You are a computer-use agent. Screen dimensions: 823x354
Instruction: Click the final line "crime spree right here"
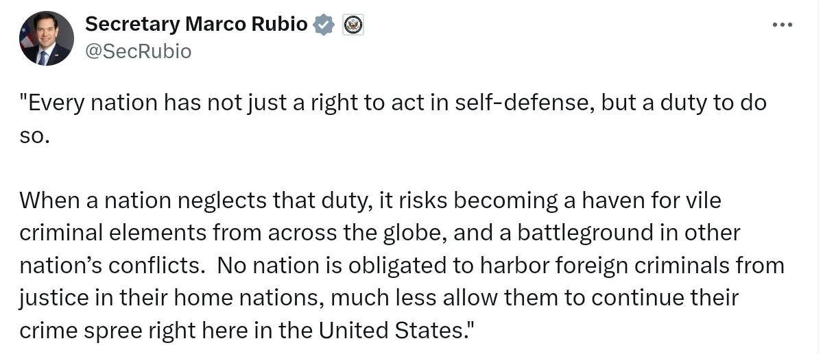click(247, 330)
